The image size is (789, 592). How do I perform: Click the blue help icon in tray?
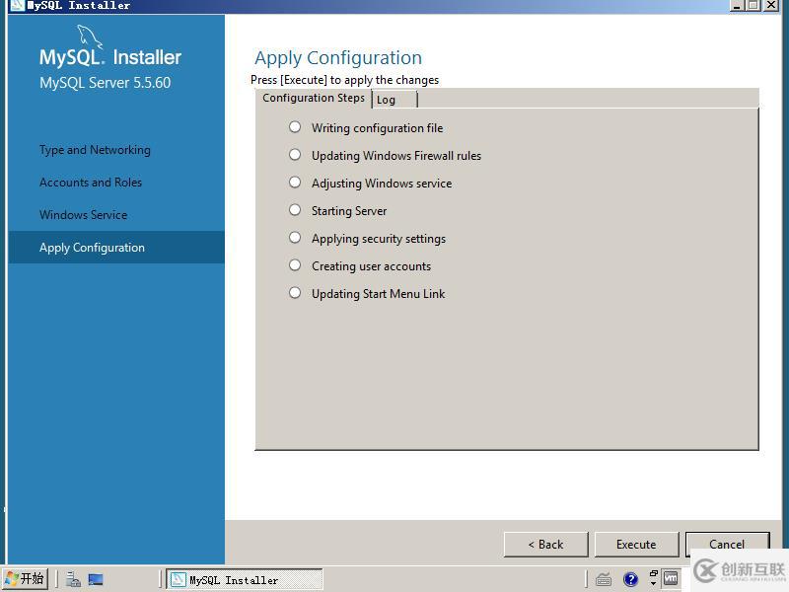click(x=630, y=579)
